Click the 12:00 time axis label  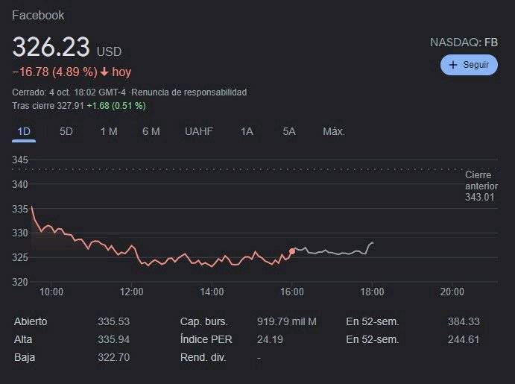pos(131,292)
